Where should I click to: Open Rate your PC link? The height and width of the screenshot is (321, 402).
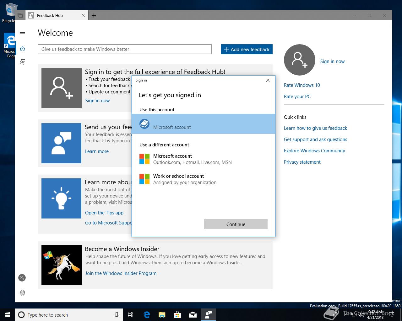297,97
